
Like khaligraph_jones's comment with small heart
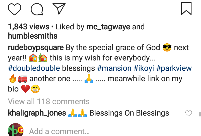pos(189,113)
